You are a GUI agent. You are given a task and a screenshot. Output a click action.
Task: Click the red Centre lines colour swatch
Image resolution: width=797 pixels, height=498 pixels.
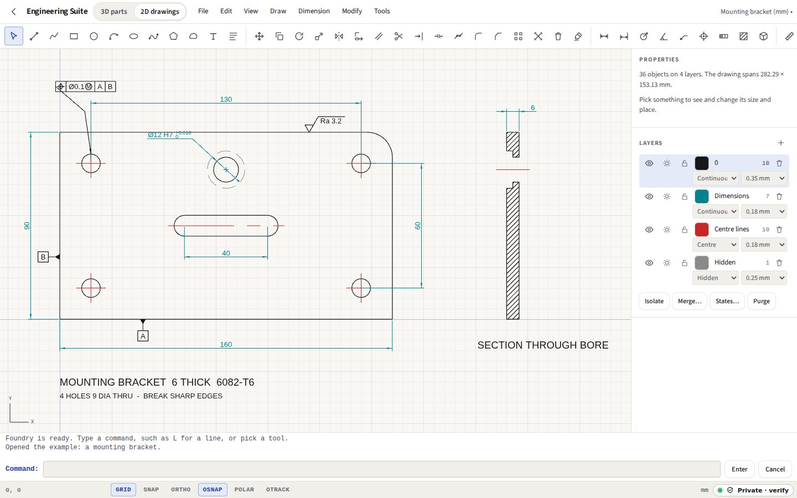pos(702,230)
